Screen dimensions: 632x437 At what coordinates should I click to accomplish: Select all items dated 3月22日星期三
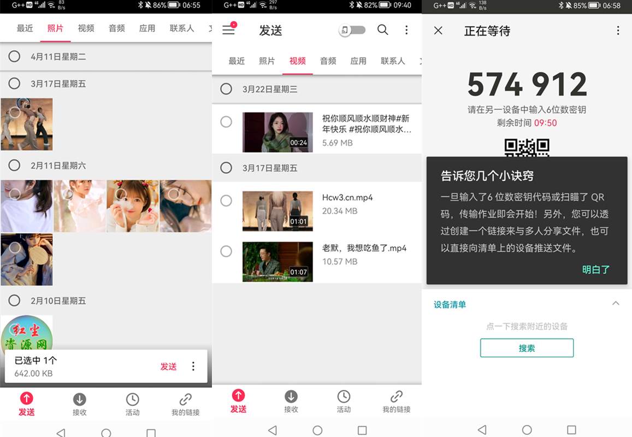coord(226,89)
